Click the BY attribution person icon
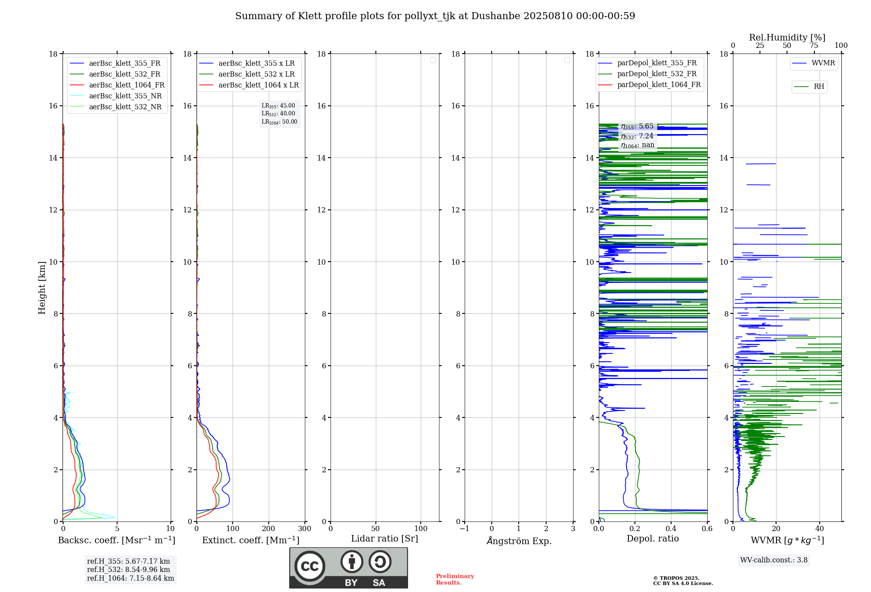Viewport: 871px width, 592px height. (x=352, y=562)
